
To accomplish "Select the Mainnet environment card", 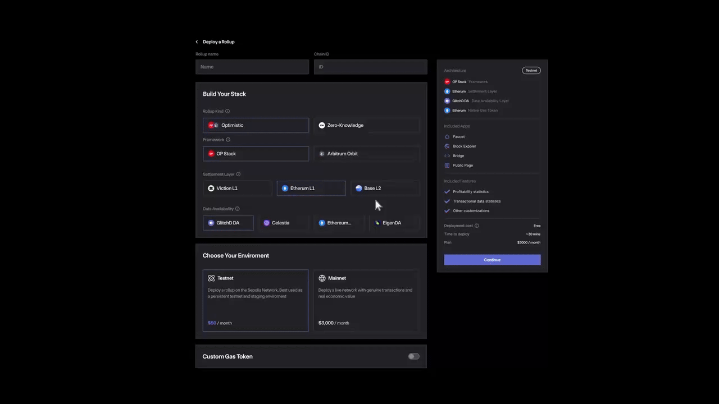I will (x=366, y=300).
